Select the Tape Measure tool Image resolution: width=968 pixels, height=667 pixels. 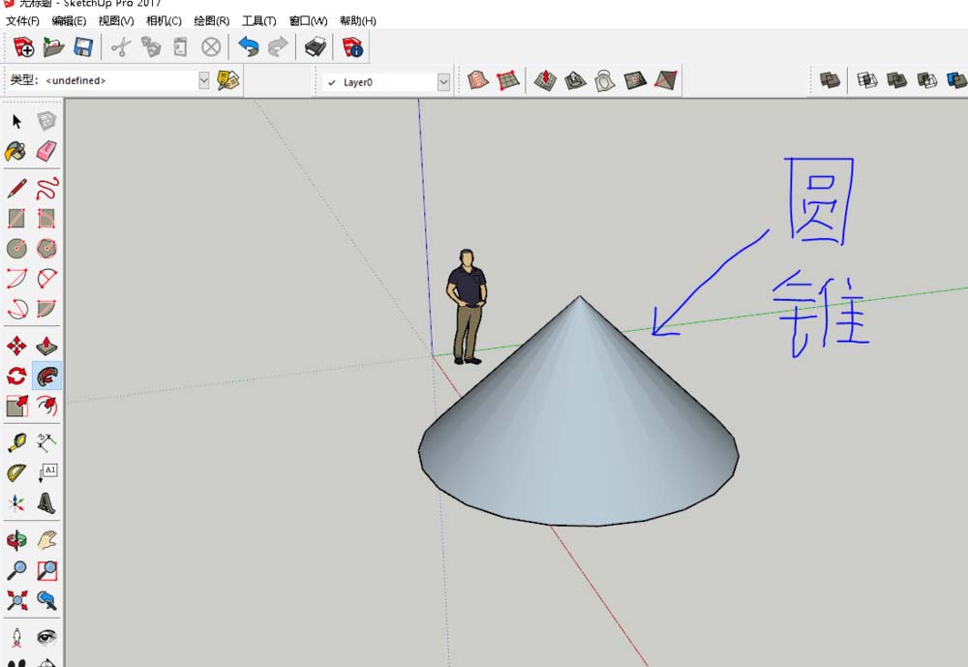(x=16, y=442)
